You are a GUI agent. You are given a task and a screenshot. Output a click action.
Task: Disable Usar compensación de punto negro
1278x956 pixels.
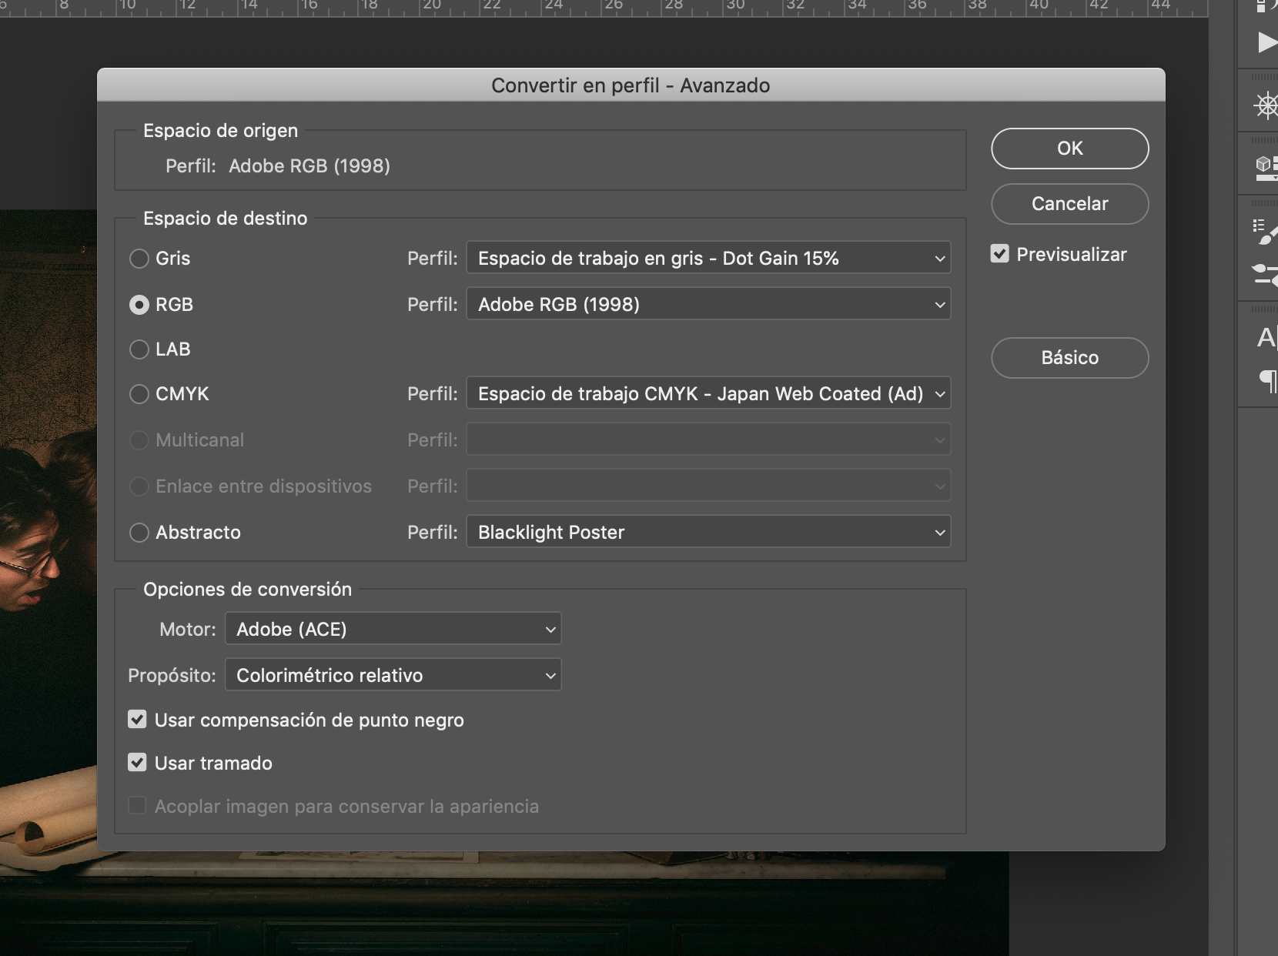point(137,720)
